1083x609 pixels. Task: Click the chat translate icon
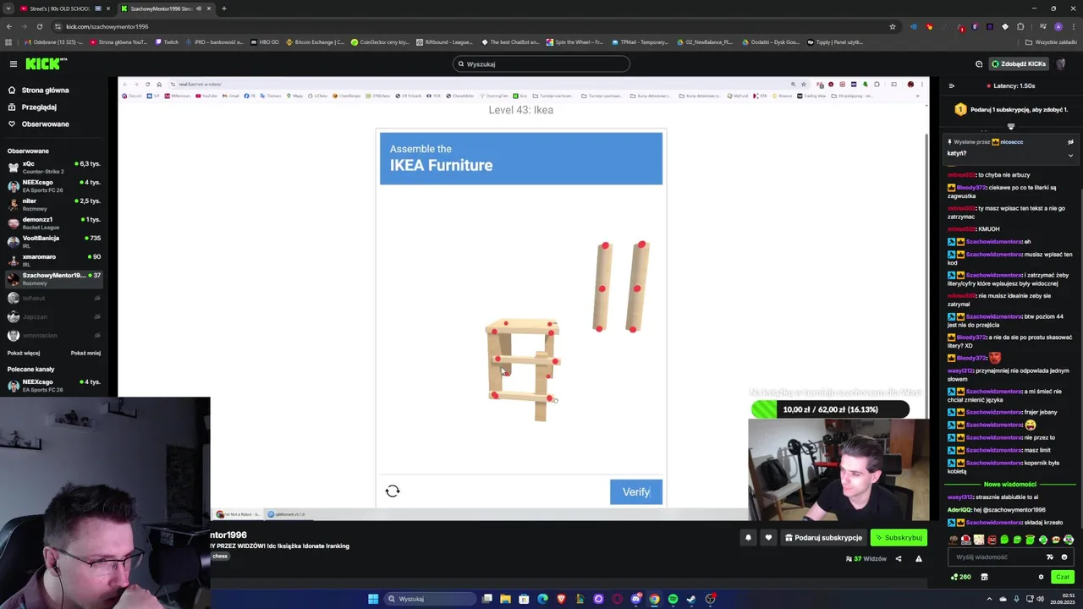coord(1050,557)
